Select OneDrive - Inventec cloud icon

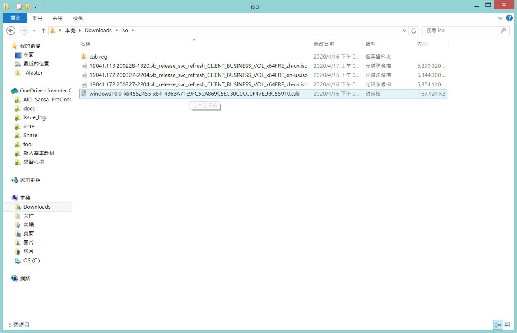[15, 91]
